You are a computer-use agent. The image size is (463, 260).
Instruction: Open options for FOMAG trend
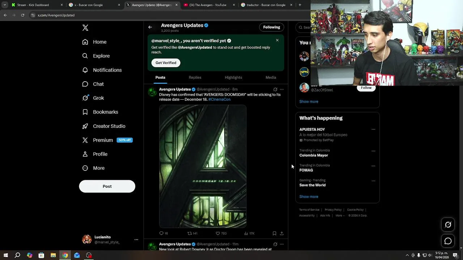373,166
